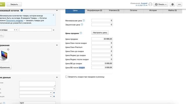This screenshot has height=104, width=186.
Task: Open the Печать dropdown menu
Action: click(x=161, y=4)
